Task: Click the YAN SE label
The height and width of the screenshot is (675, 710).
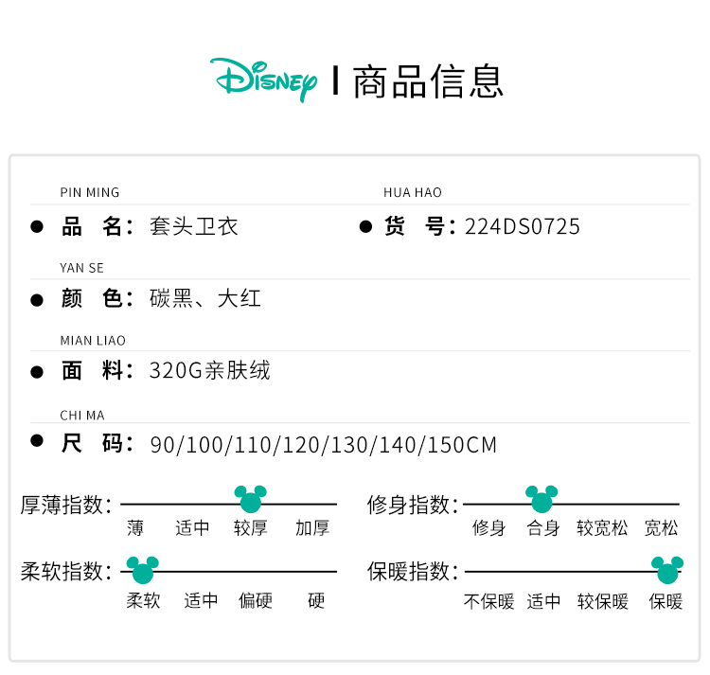Action: (x=82, y=268)
